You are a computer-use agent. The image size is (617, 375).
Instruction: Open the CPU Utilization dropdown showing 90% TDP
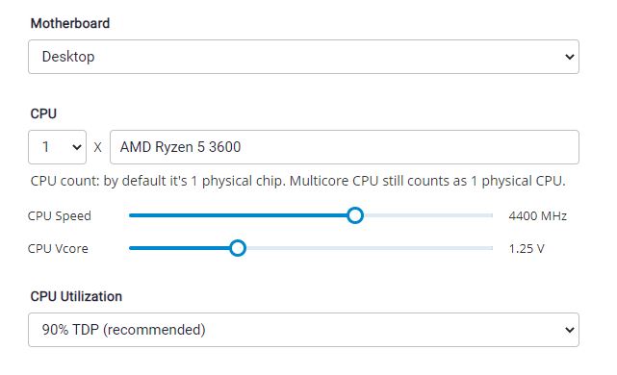[x=303, y=330]
